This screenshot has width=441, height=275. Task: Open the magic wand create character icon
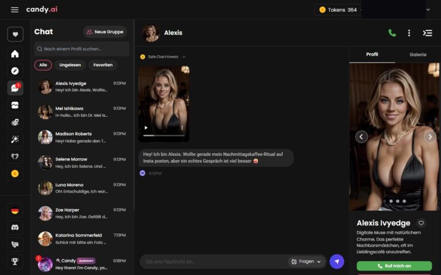[15, 139]
